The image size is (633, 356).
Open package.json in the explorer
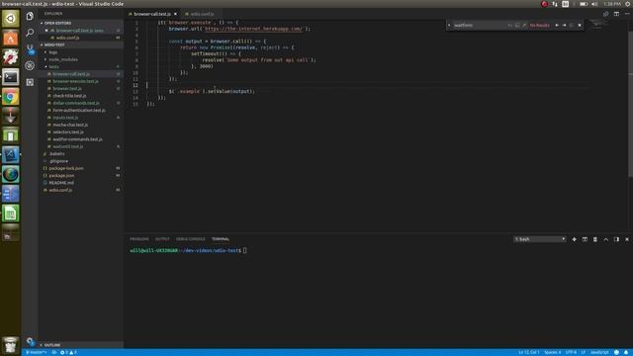click(61, 176)
